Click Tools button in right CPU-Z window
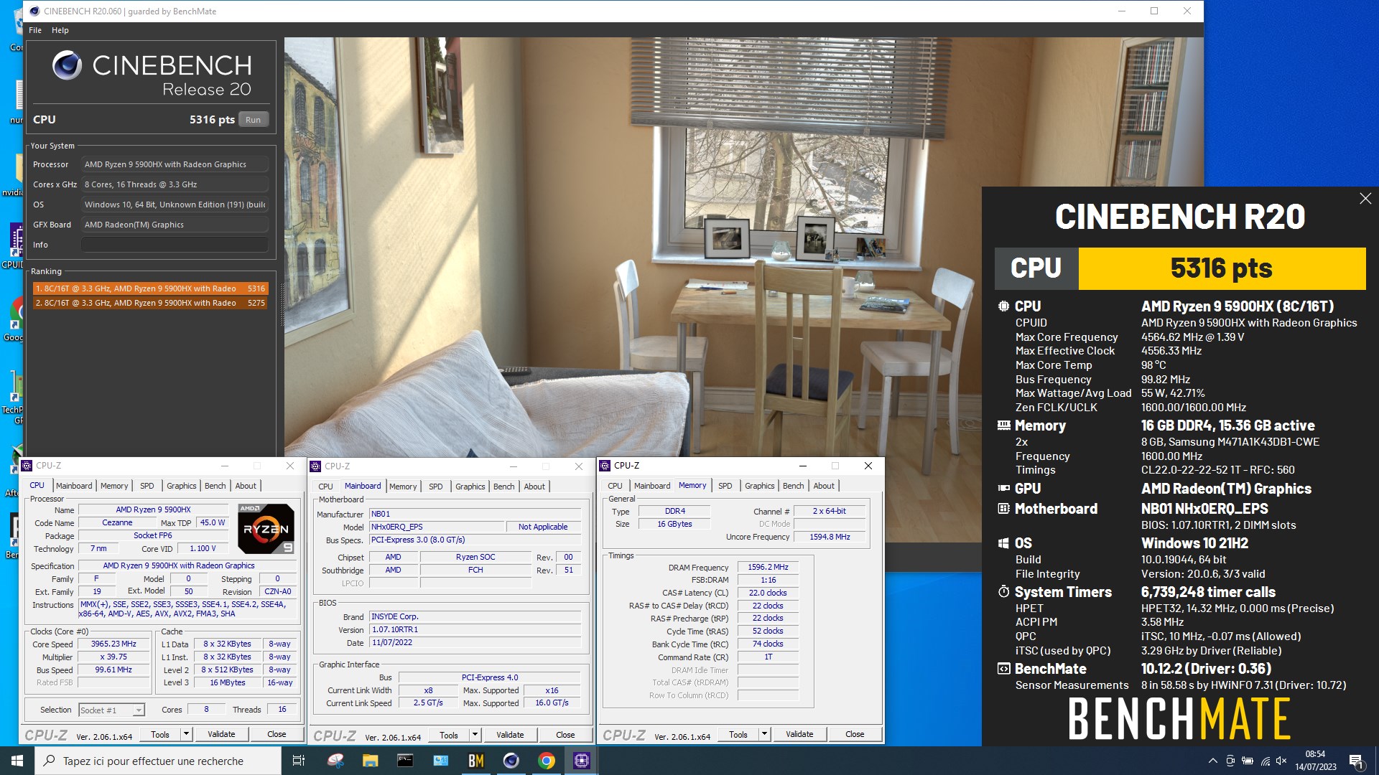The image size is (1379, 775). (x=738, y=734)
